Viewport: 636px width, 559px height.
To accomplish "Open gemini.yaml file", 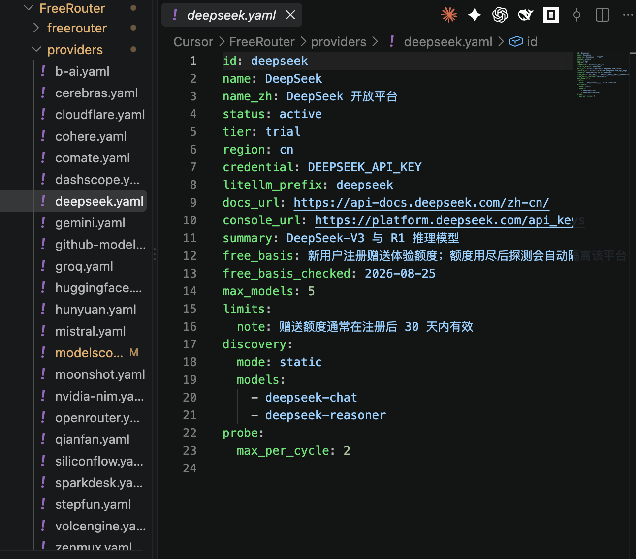I will (x=90, y=223).
